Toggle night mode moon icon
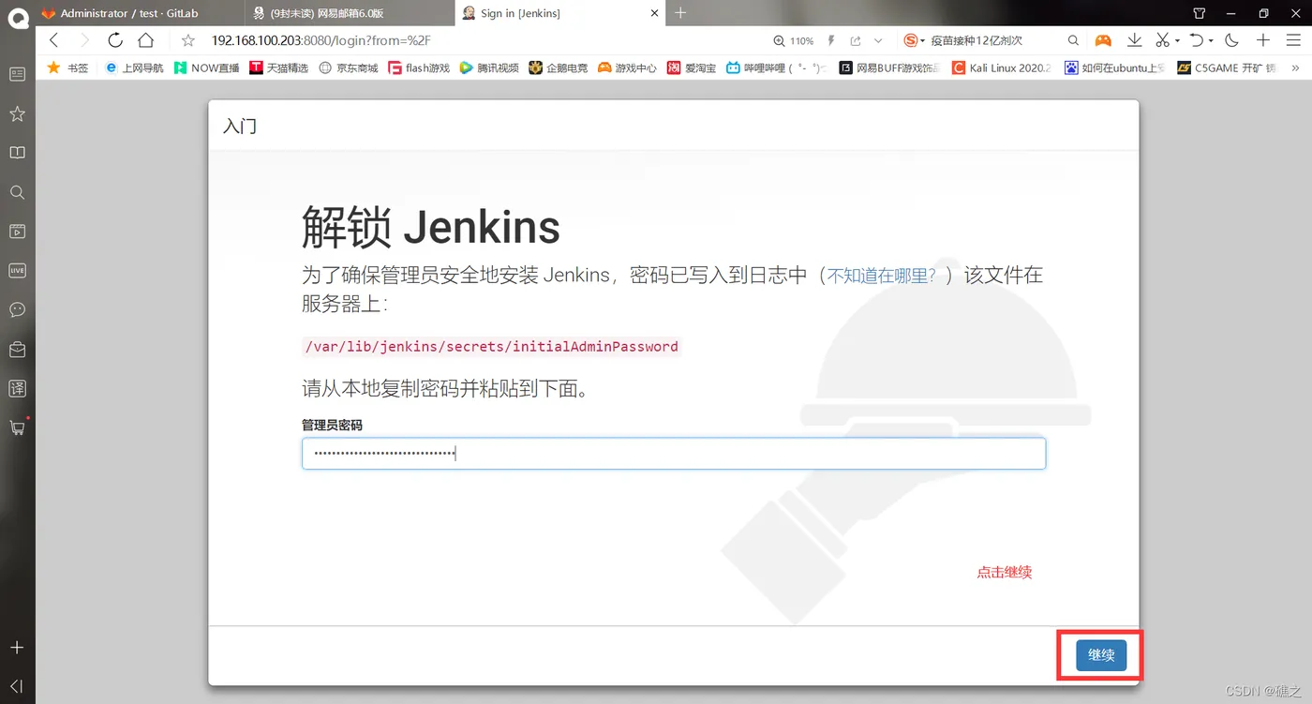 tap(1232, 40)
